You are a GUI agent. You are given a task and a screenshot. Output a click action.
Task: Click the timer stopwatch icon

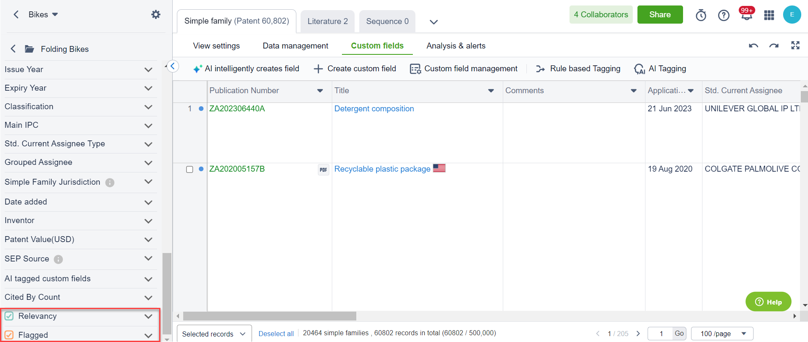click(701, 16)
